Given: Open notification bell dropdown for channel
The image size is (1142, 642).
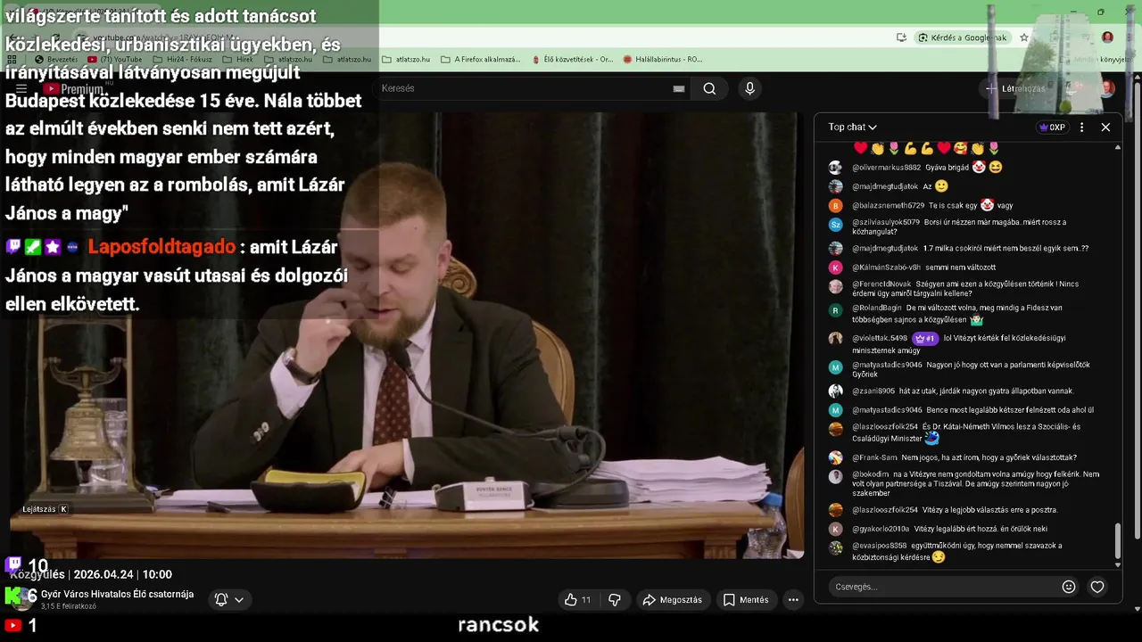Looking at the screenshot, I should [229, 599].
